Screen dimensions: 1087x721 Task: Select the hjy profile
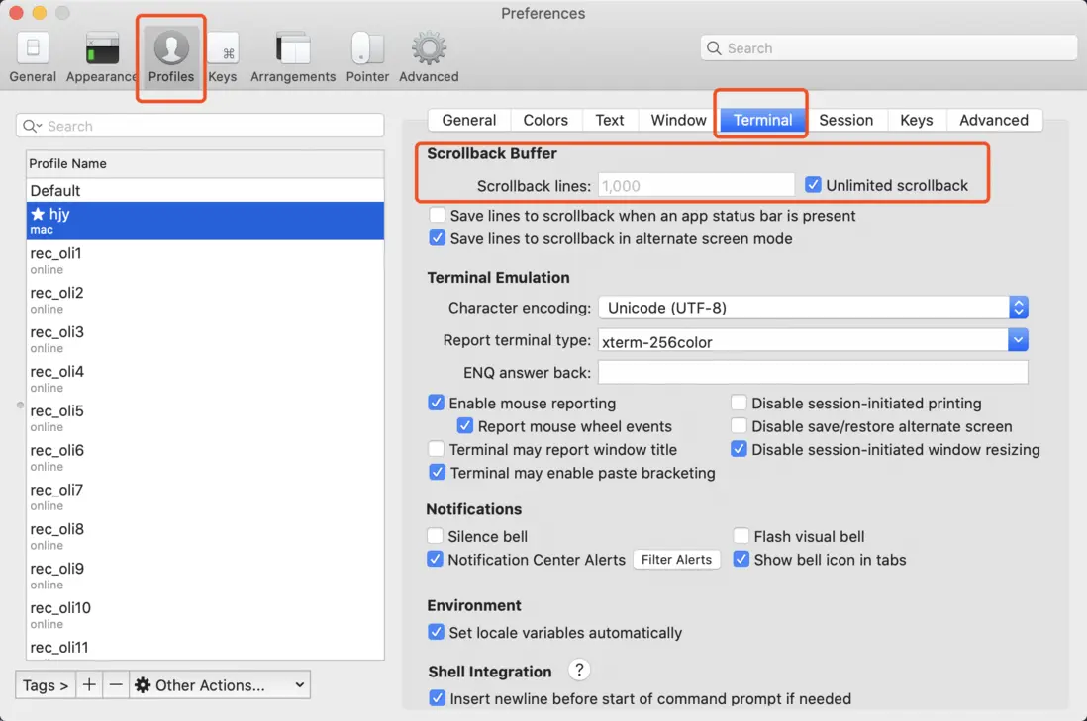pyautogui.click(x=205, y=221)
